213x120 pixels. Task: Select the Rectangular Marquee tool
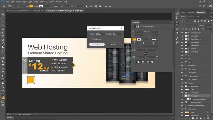click(x=3, y=18)
